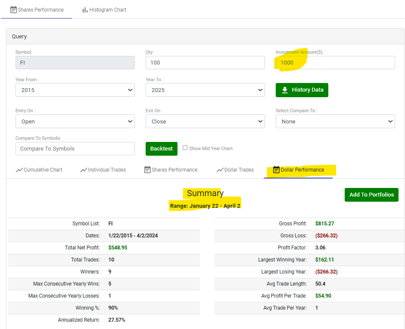
Task: Click the Avg Trade Length value 50.4
Action: (x=320, y=284)
